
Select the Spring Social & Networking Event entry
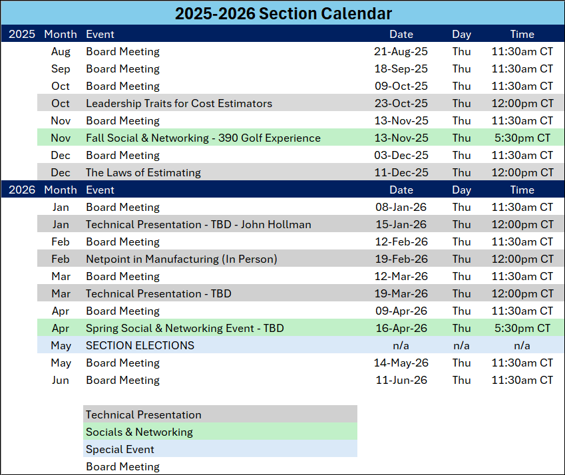click(x=184, y=328)
